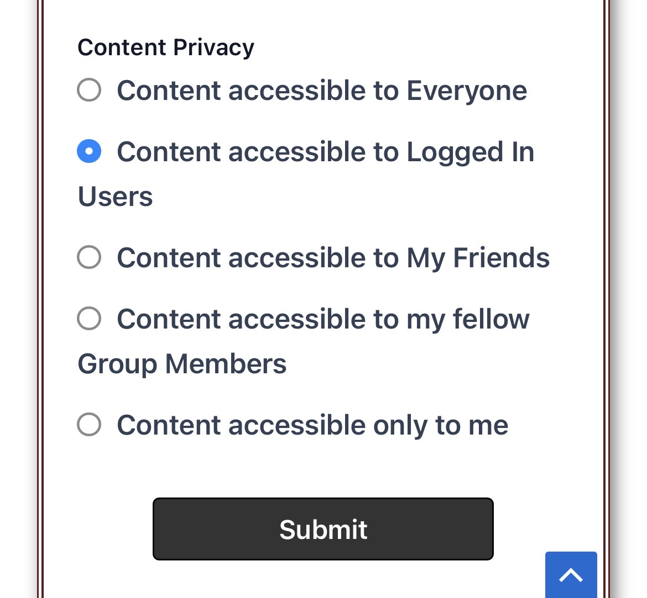The height and width of the screenshot is (598, 647).
Task: Click the wrapped "Group Members" label text
Action: pos(182,364)
